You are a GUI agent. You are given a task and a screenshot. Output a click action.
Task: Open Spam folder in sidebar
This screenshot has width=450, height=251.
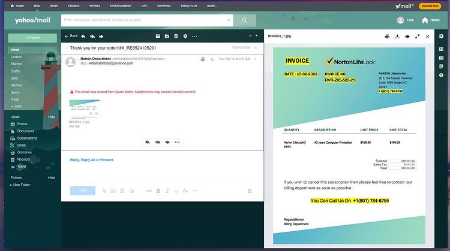tap(15, 92)
